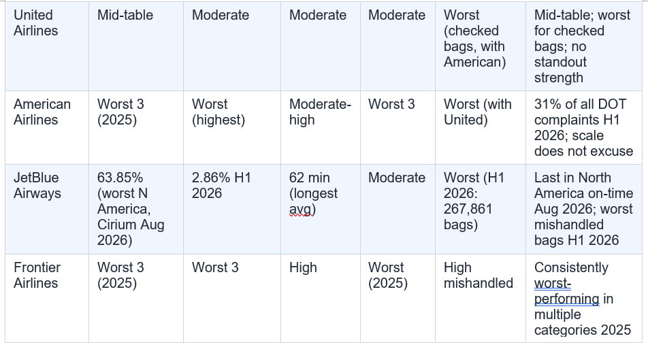This screenshot has height=347, width=648.
Task: Click the 'Consistently worst-performing' summary cell
Action: point(583,298)
